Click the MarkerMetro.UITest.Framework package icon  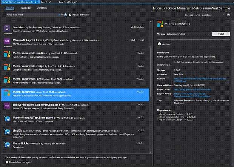(x=7, y=118)
